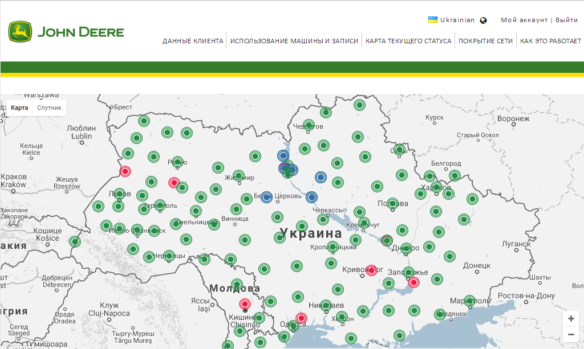Screen dimensions: 584x349
Task: Select the red marker near Кривой Рог
Action: pyautogui.click(x=371, y=270)
